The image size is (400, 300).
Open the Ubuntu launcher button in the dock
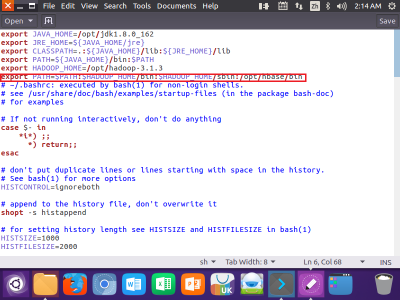click(x=16, y=284)
